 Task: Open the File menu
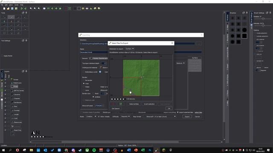(x=2, y=5)
